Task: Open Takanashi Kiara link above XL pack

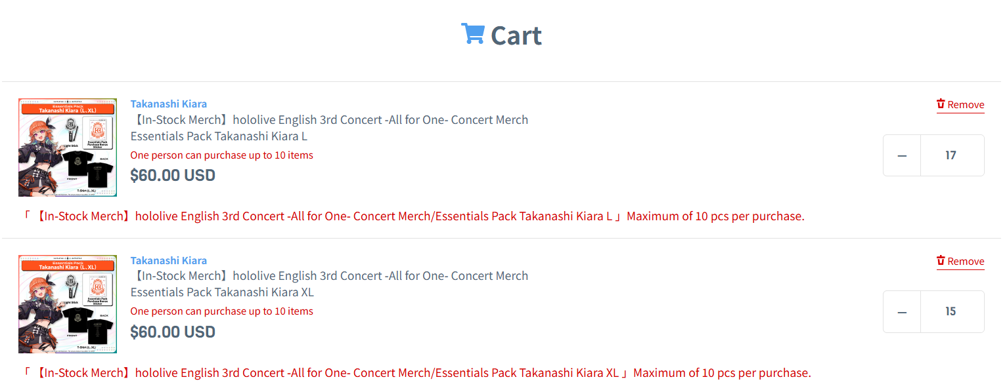Action: pyautogui.click(x=169, y=260)
